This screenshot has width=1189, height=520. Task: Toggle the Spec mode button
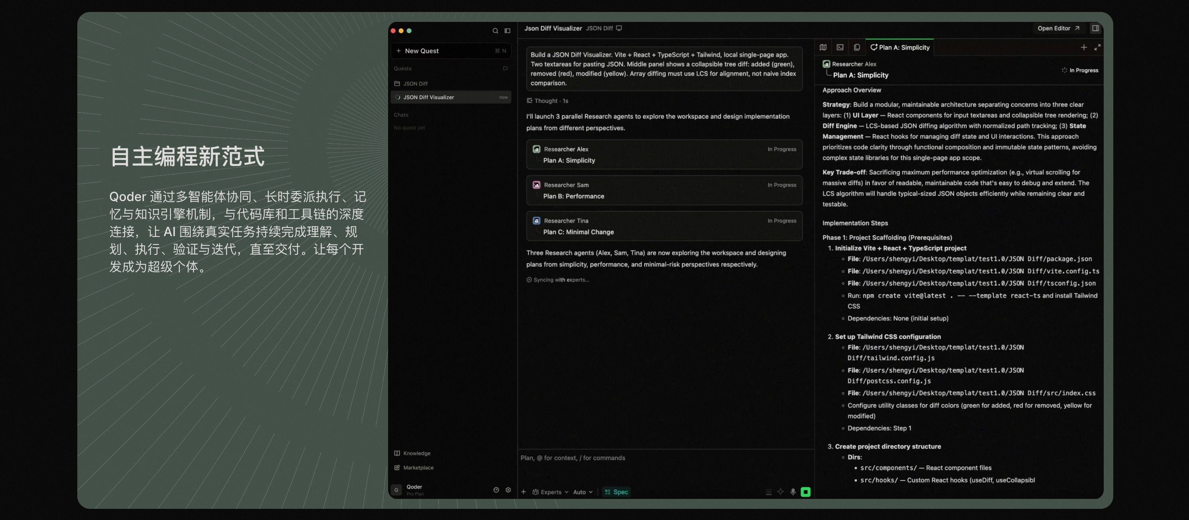pyautogui.click(x=616, y=492)
